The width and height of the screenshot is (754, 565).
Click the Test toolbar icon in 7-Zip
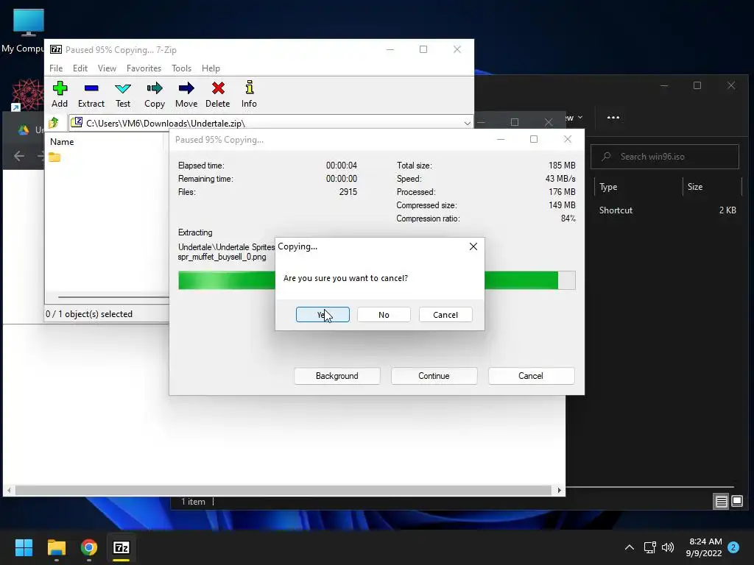point(123,94)
